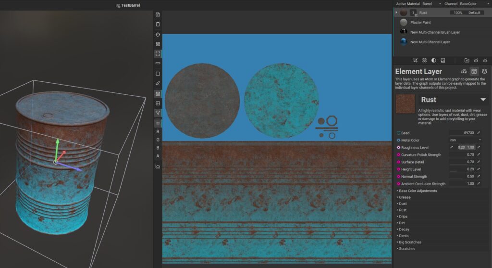Adjust the Curvature Polish Strength slider
This screenshot has width=492, height=268.
462,154
